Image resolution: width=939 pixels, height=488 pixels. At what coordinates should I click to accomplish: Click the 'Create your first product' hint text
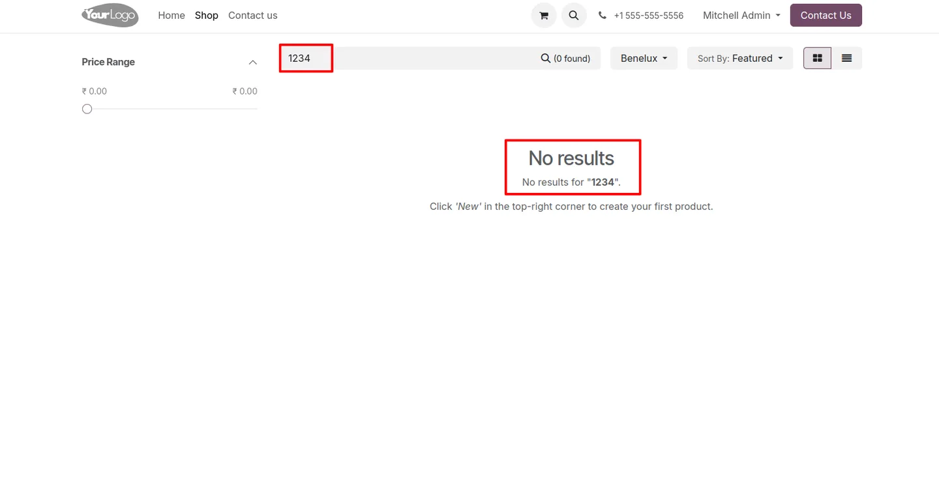click(571, 207)
